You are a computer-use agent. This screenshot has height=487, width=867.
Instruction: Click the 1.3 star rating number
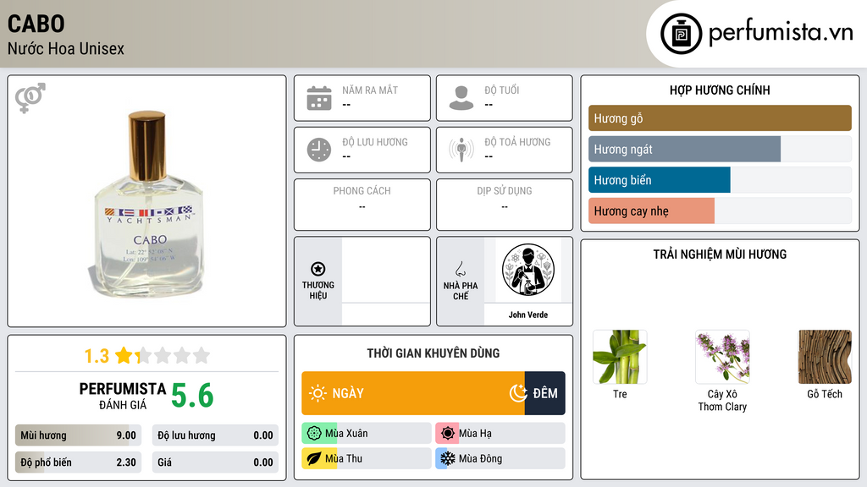97,356
